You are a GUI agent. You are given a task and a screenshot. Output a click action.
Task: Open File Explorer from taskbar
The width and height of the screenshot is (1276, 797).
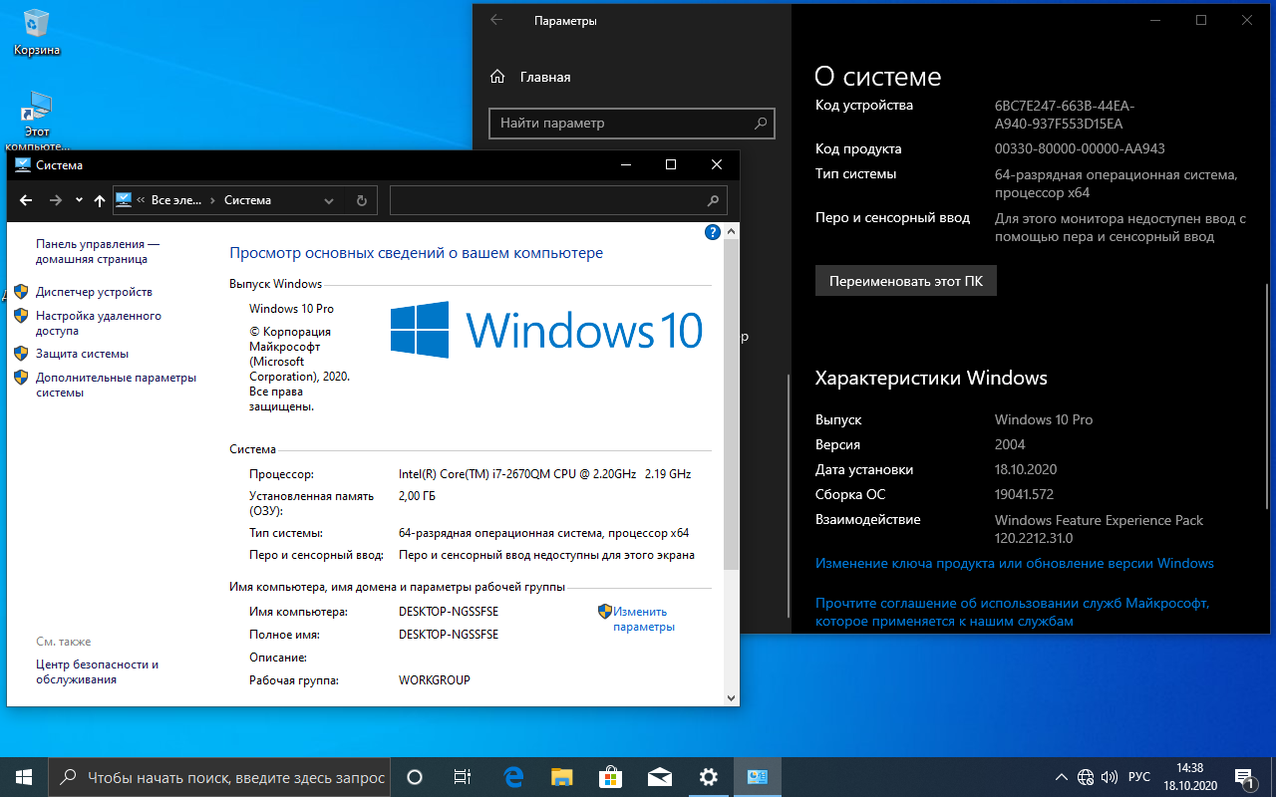coord(562,777)
